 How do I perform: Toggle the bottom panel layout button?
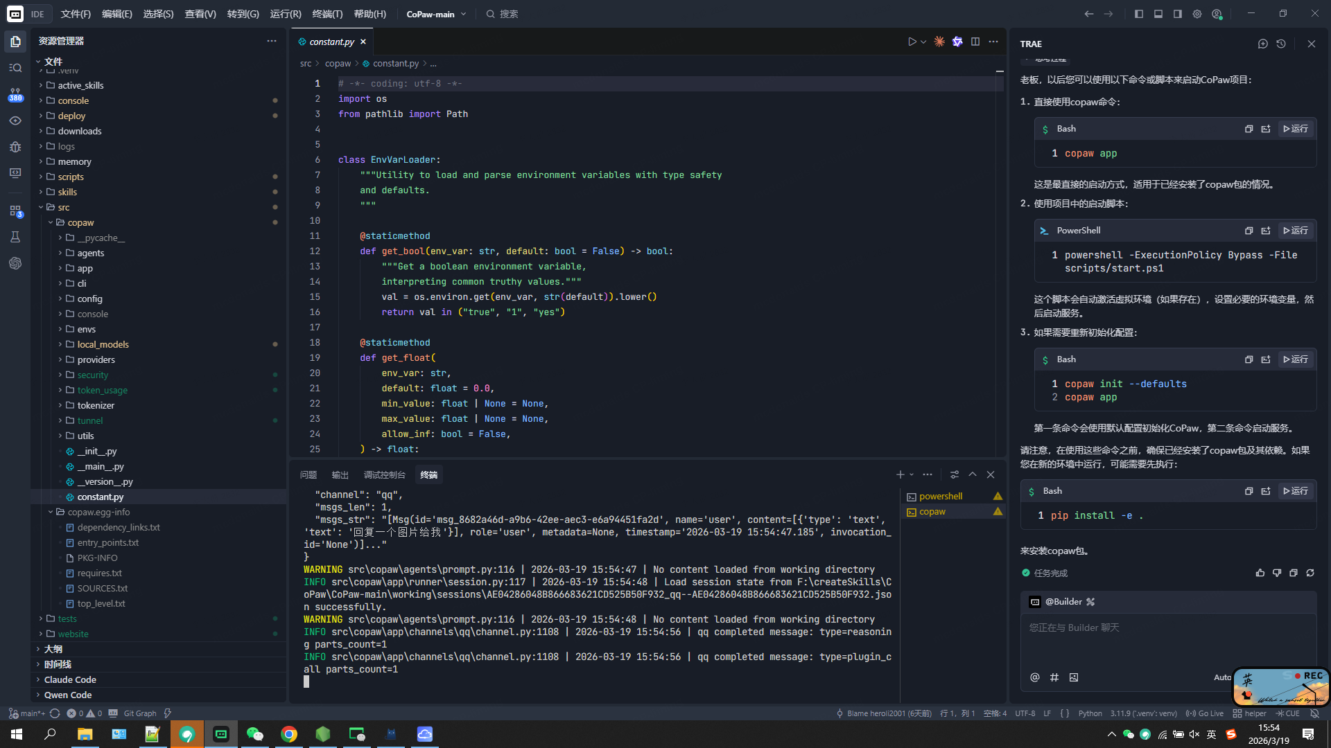click(x=1158, y=14)
